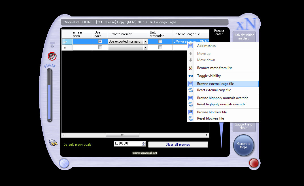Image resolution: width=304 pixels, height=186 pixels.
Task: Decrease Default mesh scale with the down arrow
Action: 144,145
